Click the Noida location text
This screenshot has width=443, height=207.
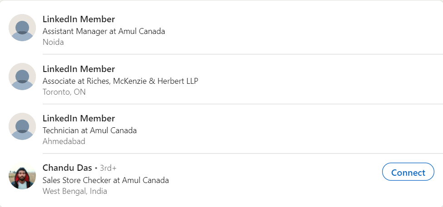point(53,42)
